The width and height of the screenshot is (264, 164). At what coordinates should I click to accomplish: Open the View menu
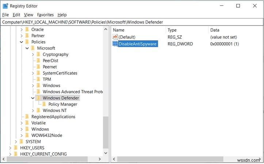coord(28,15)
